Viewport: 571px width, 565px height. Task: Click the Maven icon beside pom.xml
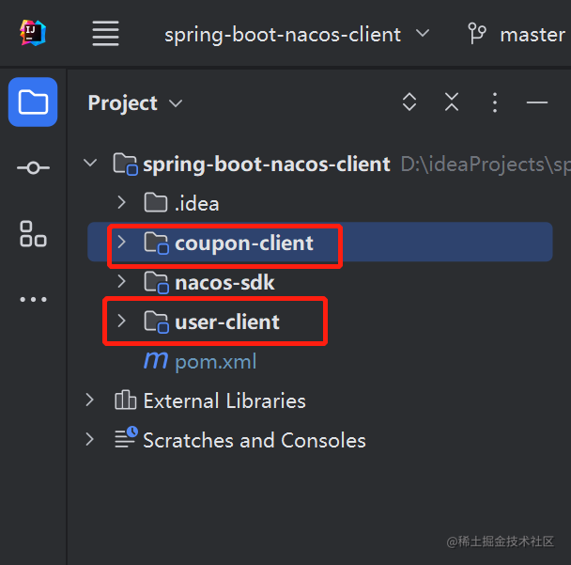click(x=156, y=360)
